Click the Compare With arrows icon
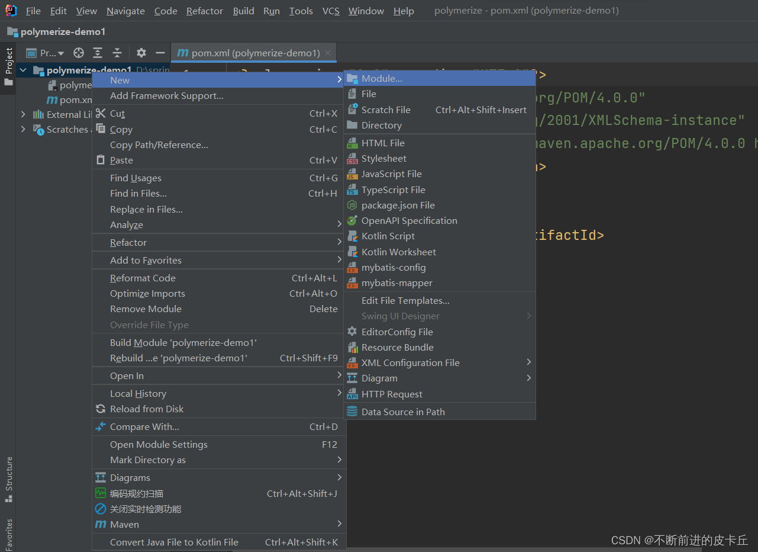 [101, 426]
